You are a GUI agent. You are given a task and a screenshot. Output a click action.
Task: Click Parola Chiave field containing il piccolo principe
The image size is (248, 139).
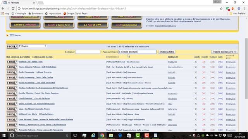[x=137, y=52]
